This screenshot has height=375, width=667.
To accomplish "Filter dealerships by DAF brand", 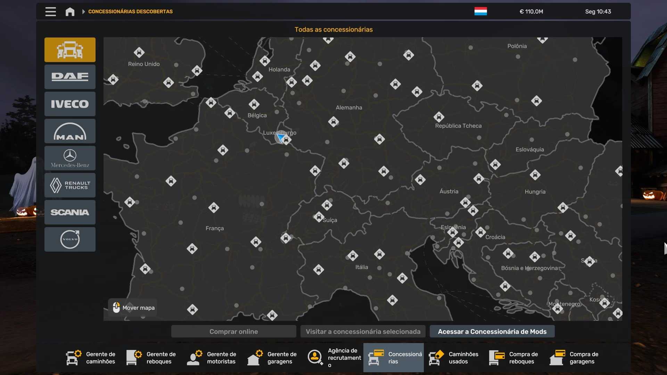I will (70, 77).
